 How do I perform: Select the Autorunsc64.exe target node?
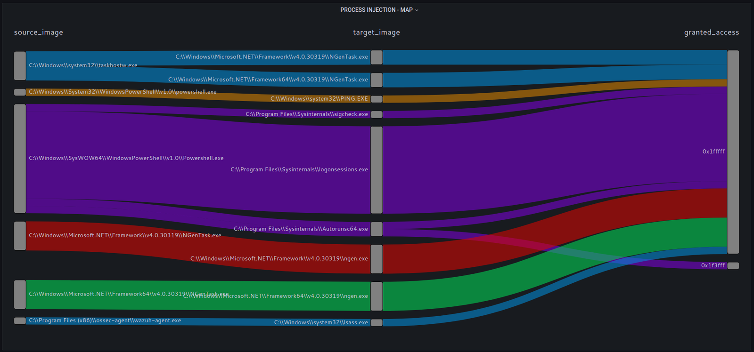[377, 229]
